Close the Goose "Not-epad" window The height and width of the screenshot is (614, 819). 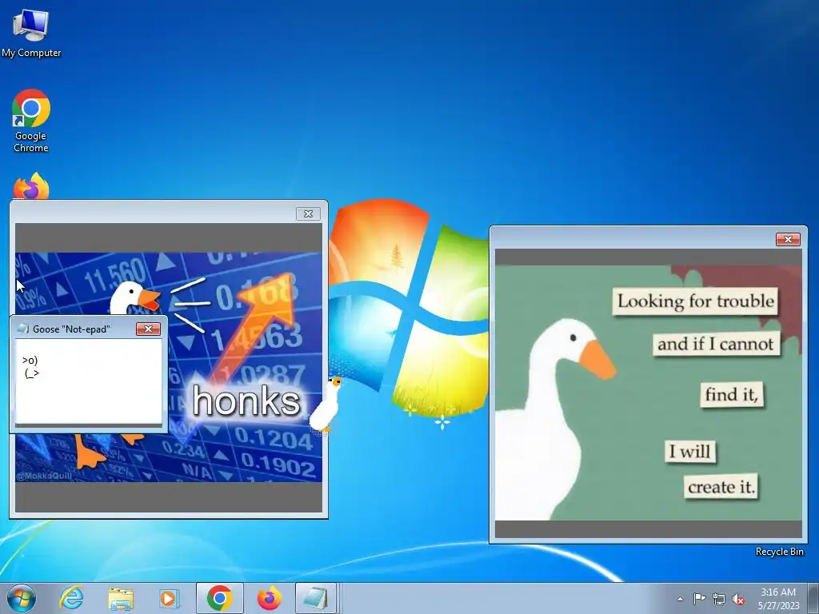(x=148, y=329)
